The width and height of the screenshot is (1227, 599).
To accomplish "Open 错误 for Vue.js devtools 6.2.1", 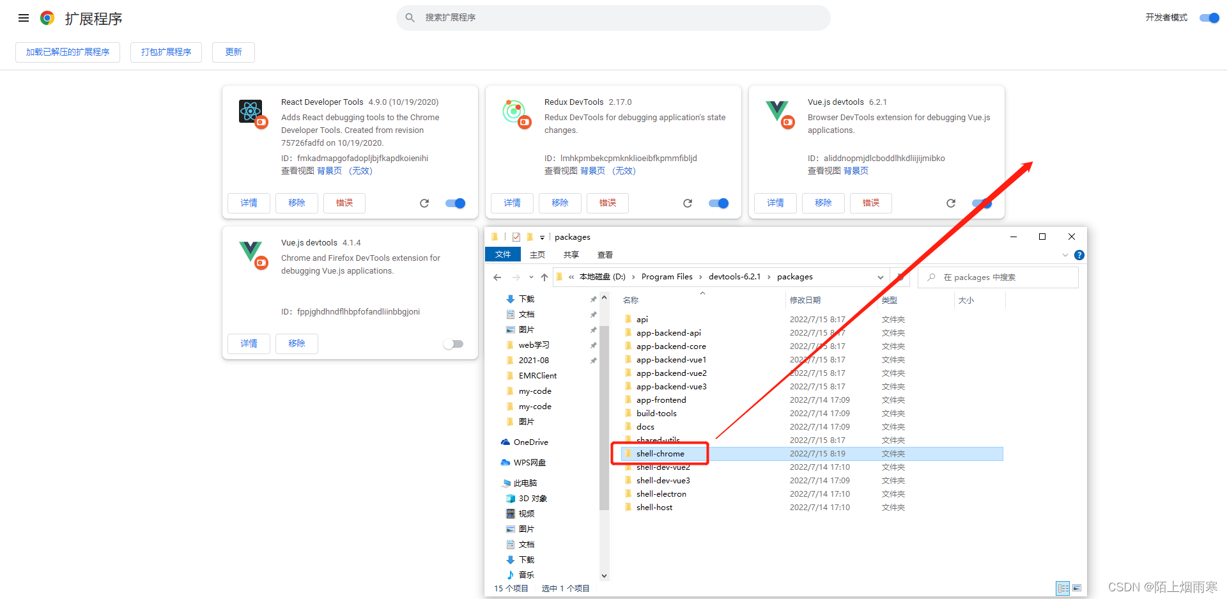I will point(871,203).
